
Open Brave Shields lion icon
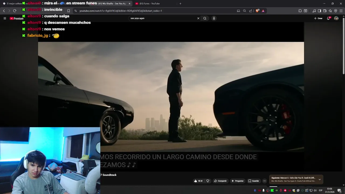tap(257, 11)
